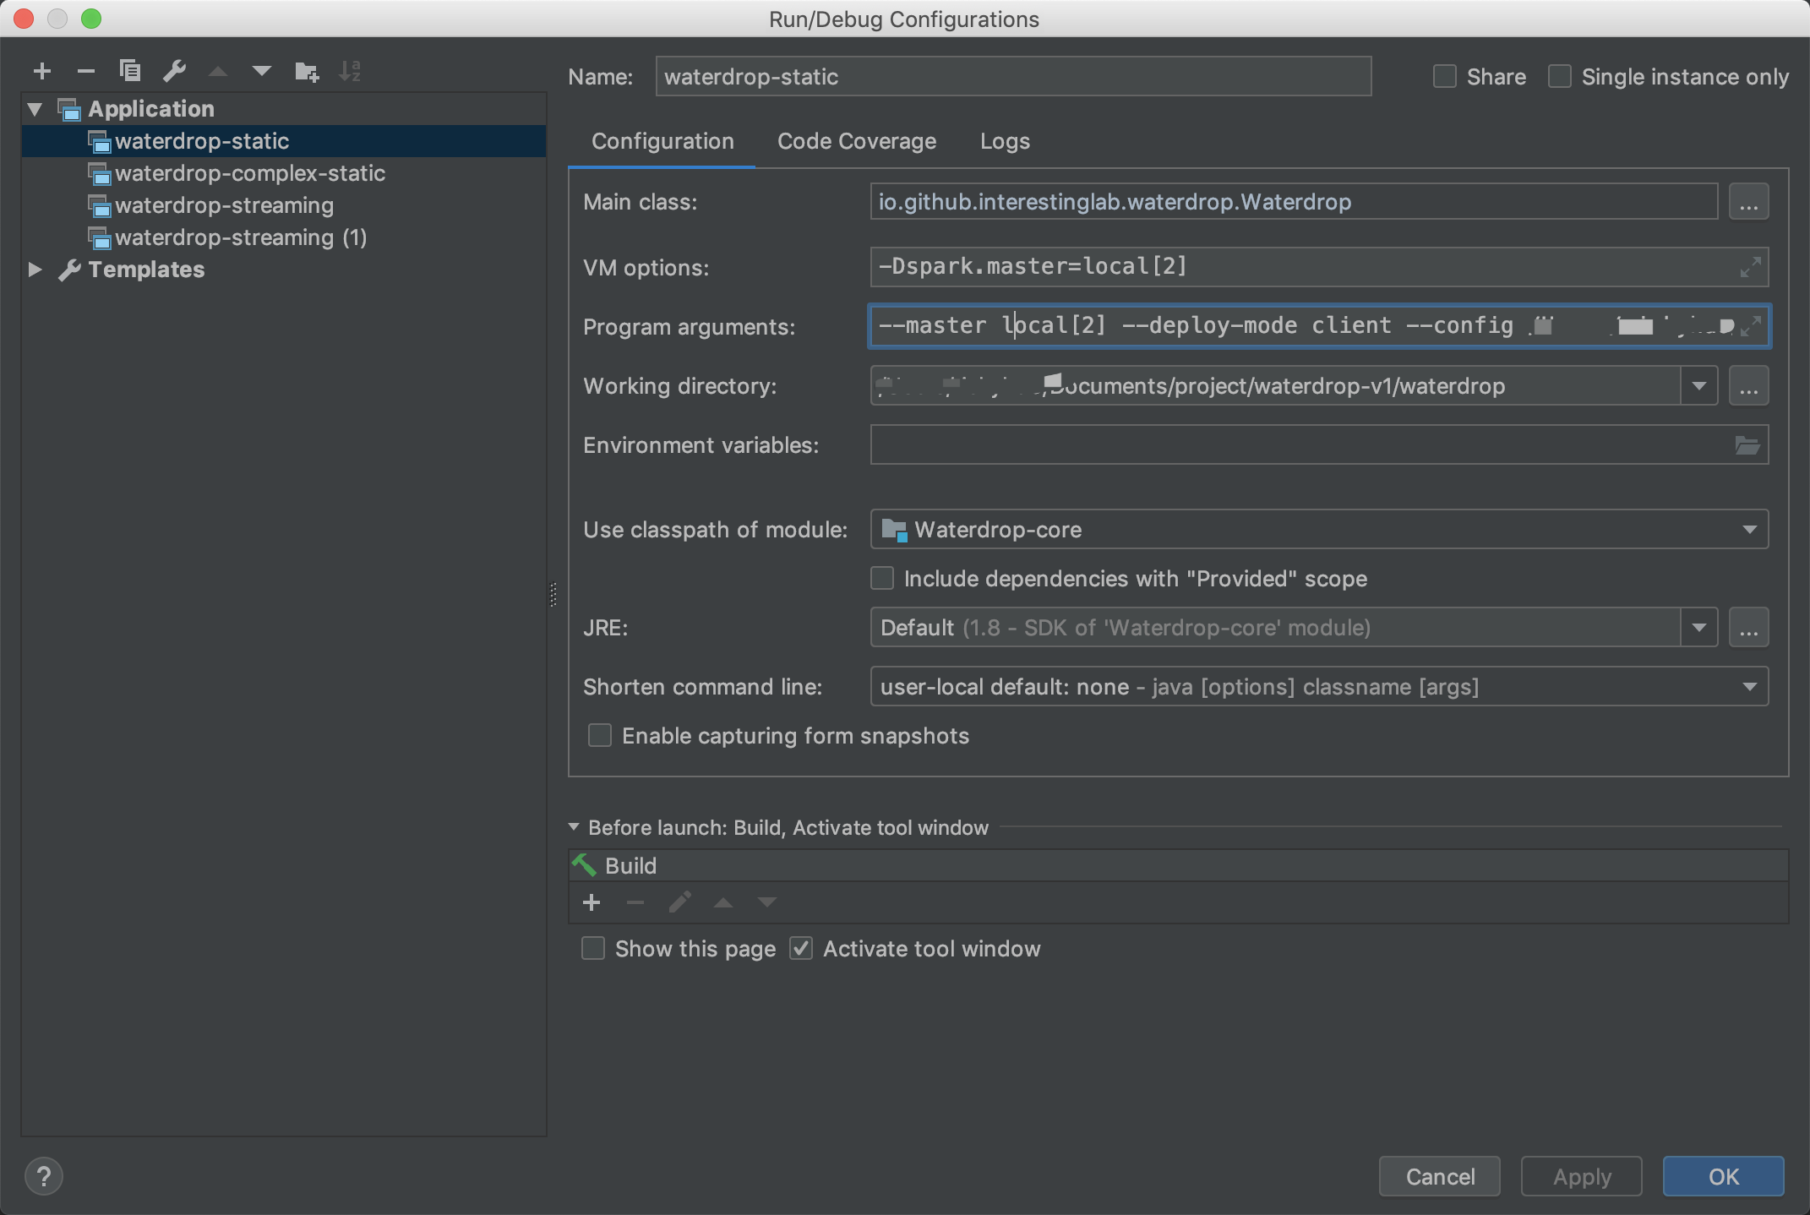
Task: Select the Configuration tab
Action: (x=662, y=141)
